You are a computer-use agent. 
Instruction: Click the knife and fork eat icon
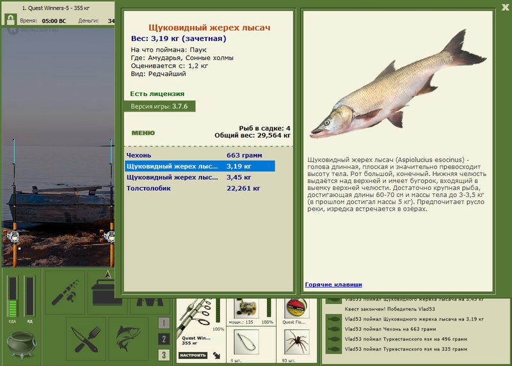pyautogui.click(x=86, y=338)
